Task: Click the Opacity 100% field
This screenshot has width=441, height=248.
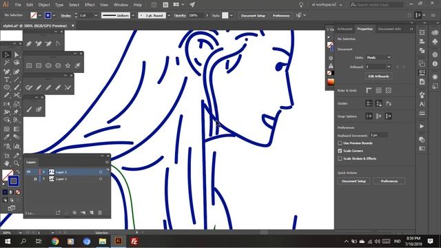Action: point(196,15)
